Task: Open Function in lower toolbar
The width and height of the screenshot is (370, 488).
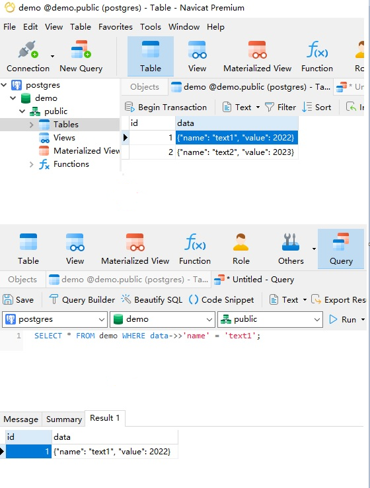Action: pos(195,249)
